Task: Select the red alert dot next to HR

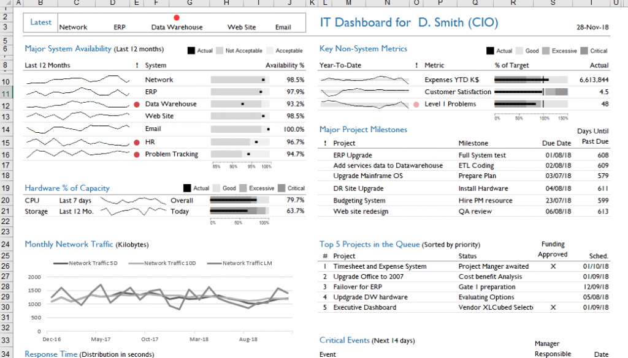Action: click(136, 143)
